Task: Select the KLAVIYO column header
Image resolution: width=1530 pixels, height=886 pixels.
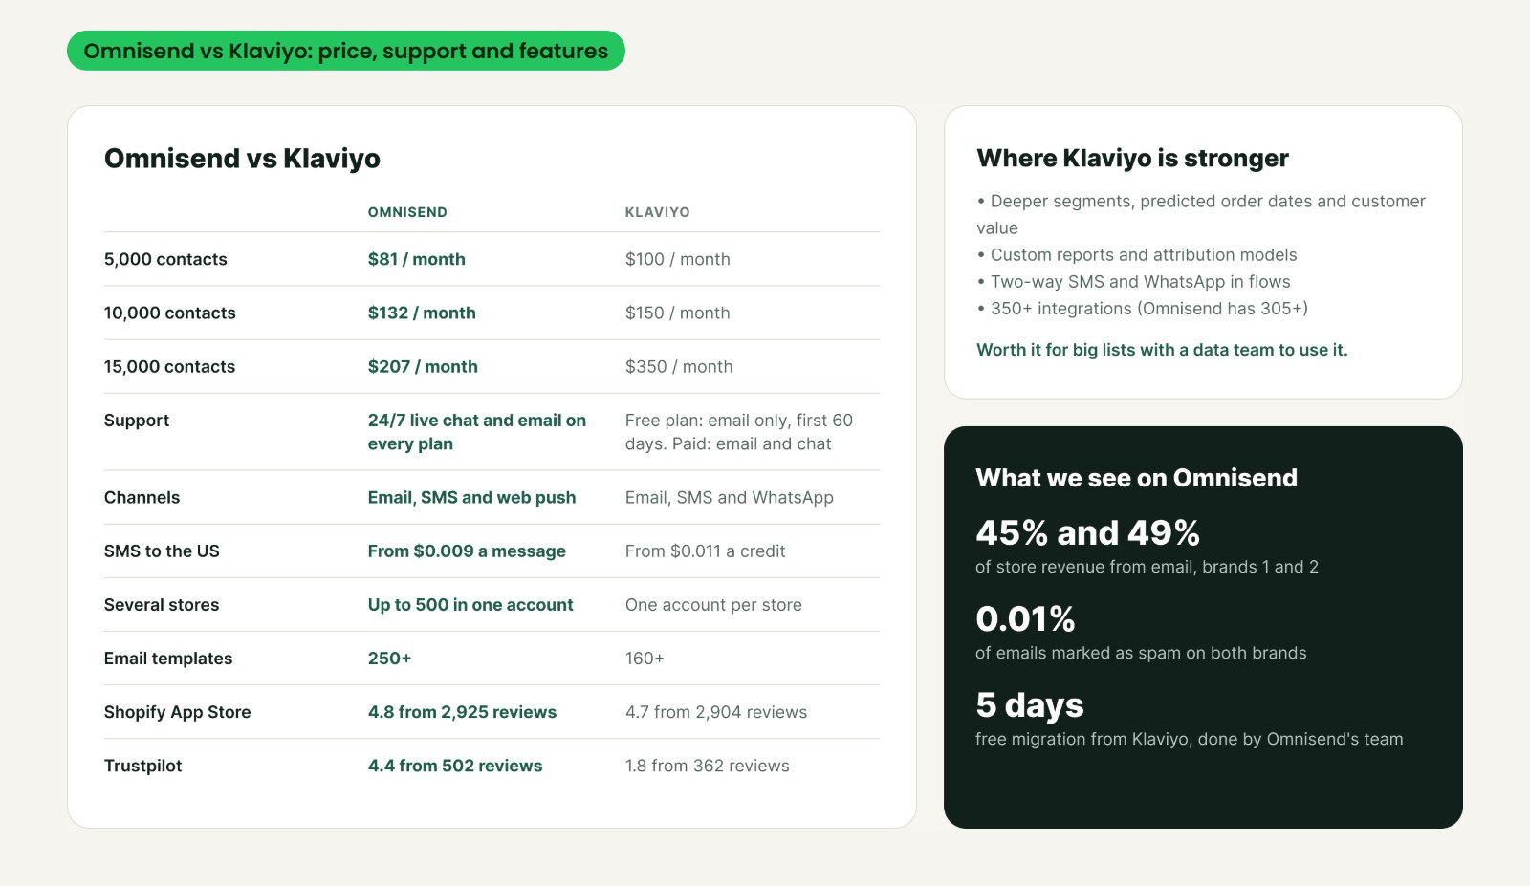Action: tap(657, 212)
